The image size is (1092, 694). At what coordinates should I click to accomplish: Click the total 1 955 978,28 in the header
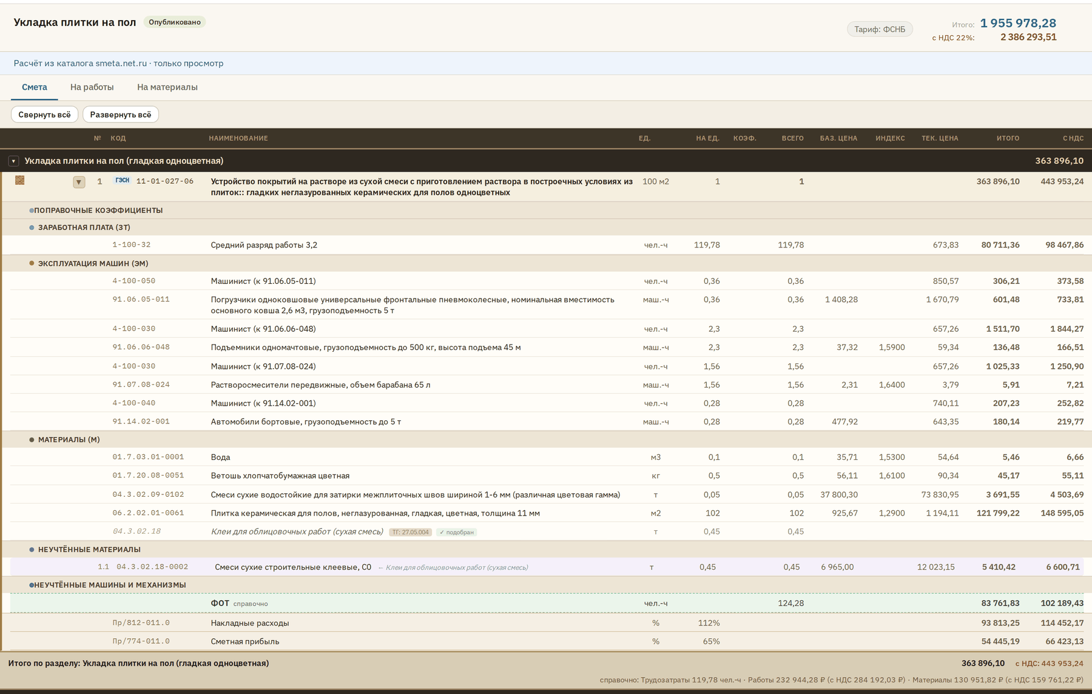(x=1018, y=23)
